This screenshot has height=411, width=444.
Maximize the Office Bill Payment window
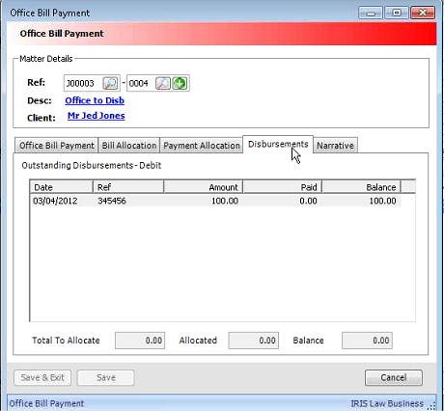point(397,13)
